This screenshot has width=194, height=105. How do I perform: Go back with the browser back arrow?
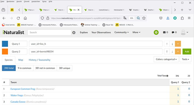[4, 18]
